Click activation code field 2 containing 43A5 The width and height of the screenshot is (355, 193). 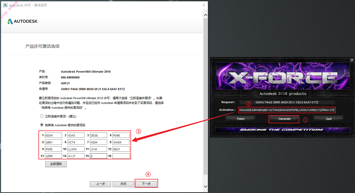(76, 135)
